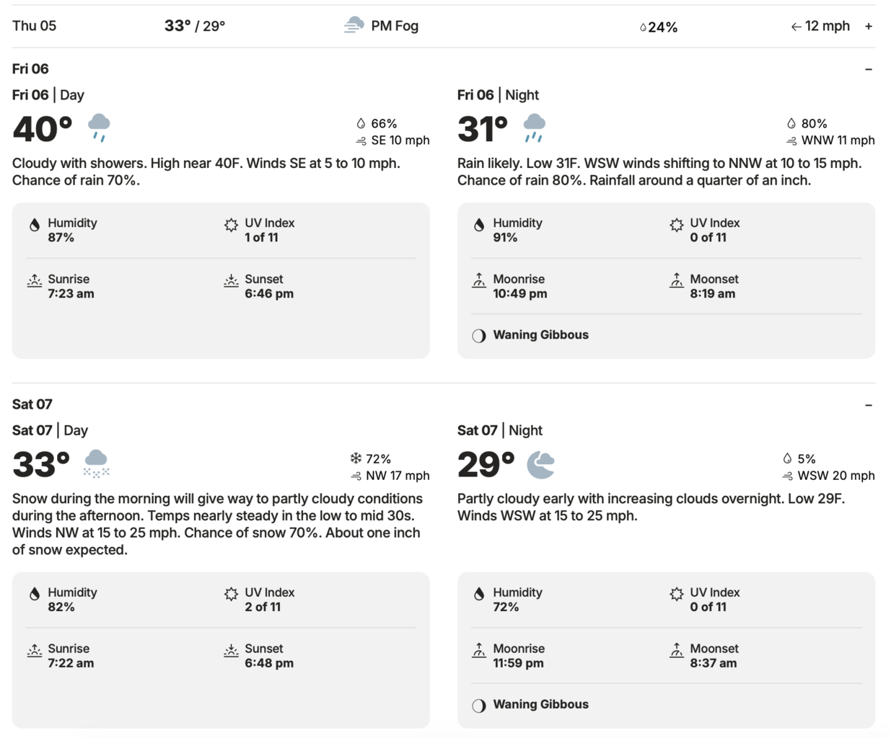Click Fri 06 Night moonrise icon

(x=479, y=280)
